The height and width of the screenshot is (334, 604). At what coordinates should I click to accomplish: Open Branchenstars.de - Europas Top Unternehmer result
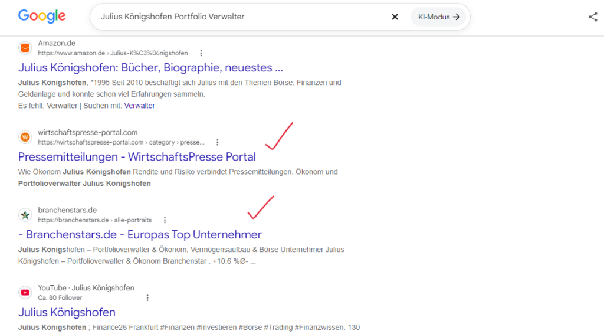(x=140, y=235)
